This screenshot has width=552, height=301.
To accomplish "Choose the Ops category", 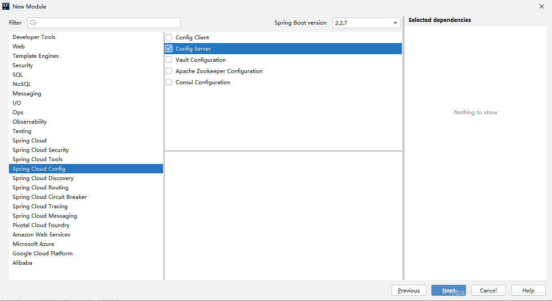I will point(86,112).
